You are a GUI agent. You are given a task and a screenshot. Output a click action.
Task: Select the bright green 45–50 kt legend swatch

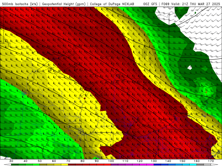pos(36,164)
